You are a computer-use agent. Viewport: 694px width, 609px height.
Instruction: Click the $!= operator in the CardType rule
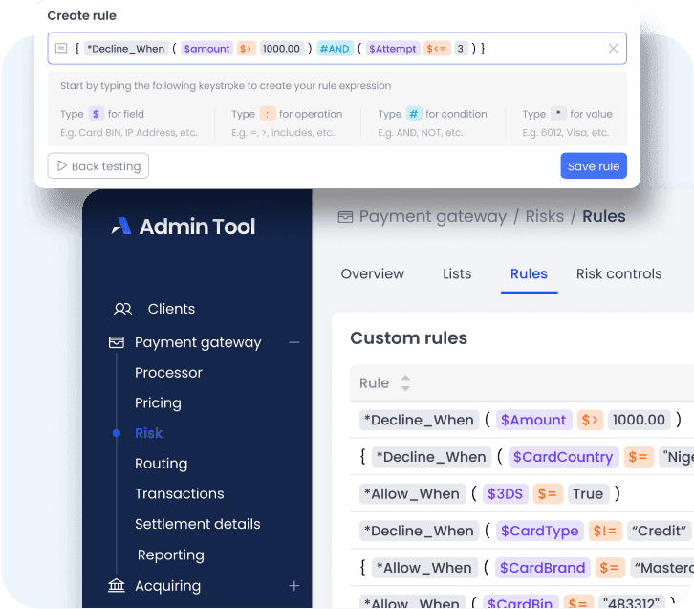604,531
